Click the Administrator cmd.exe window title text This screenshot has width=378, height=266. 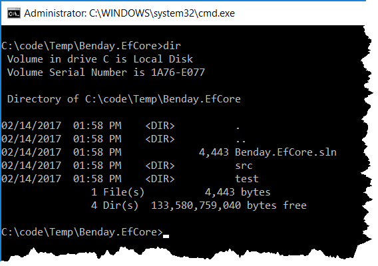pos(129,13)
